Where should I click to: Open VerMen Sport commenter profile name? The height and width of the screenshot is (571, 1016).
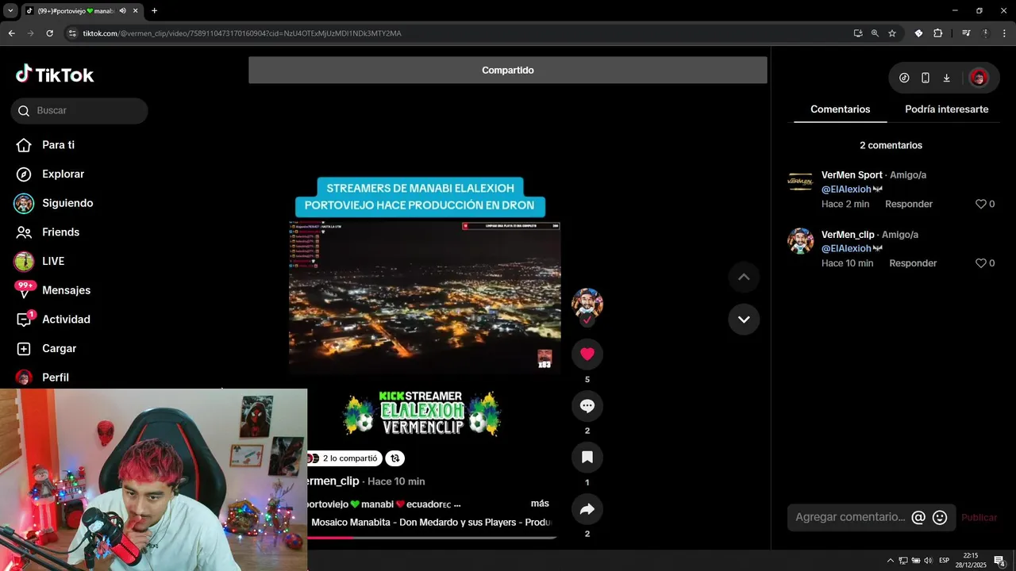pos(852,175)
